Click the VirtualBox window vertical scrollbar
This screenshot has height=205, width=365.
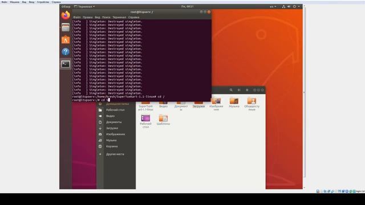point(304,93)
